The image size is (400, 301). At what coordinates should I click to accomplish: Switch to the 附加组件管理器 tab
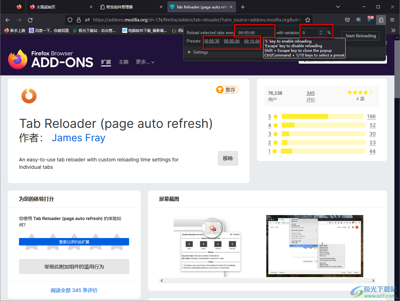[132, 7]
